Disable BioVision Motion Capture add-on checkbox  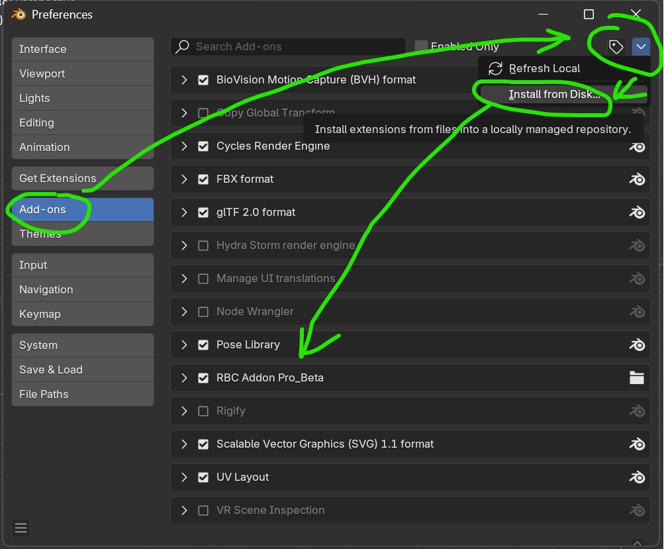(x=203, y=80)
